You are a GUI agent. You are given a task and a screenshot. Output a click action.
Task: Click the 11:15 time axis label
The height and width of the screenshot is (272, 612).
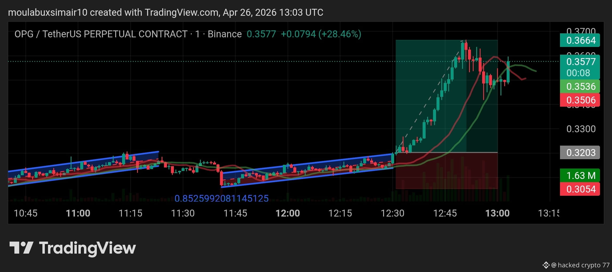pyautogui.click(x=130, y=213)
